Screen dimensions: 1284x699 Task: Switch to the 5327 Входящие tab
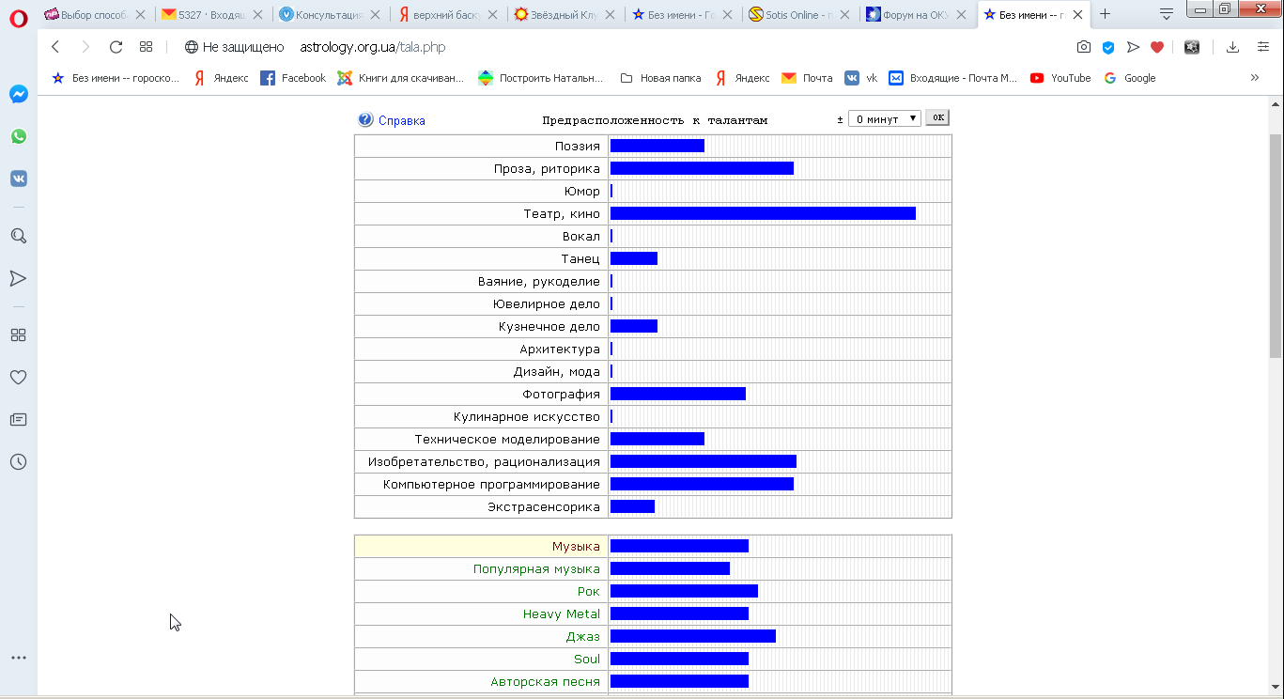[212, 14]
